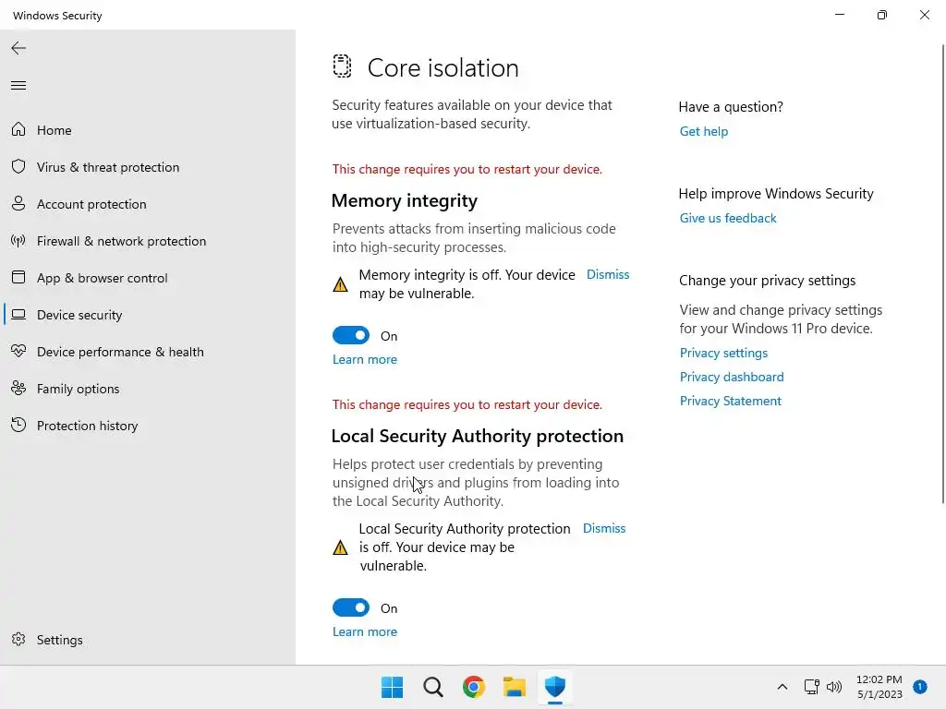Click the Device security laptop icon
The image size is (946, 709).
coord(18,314)
